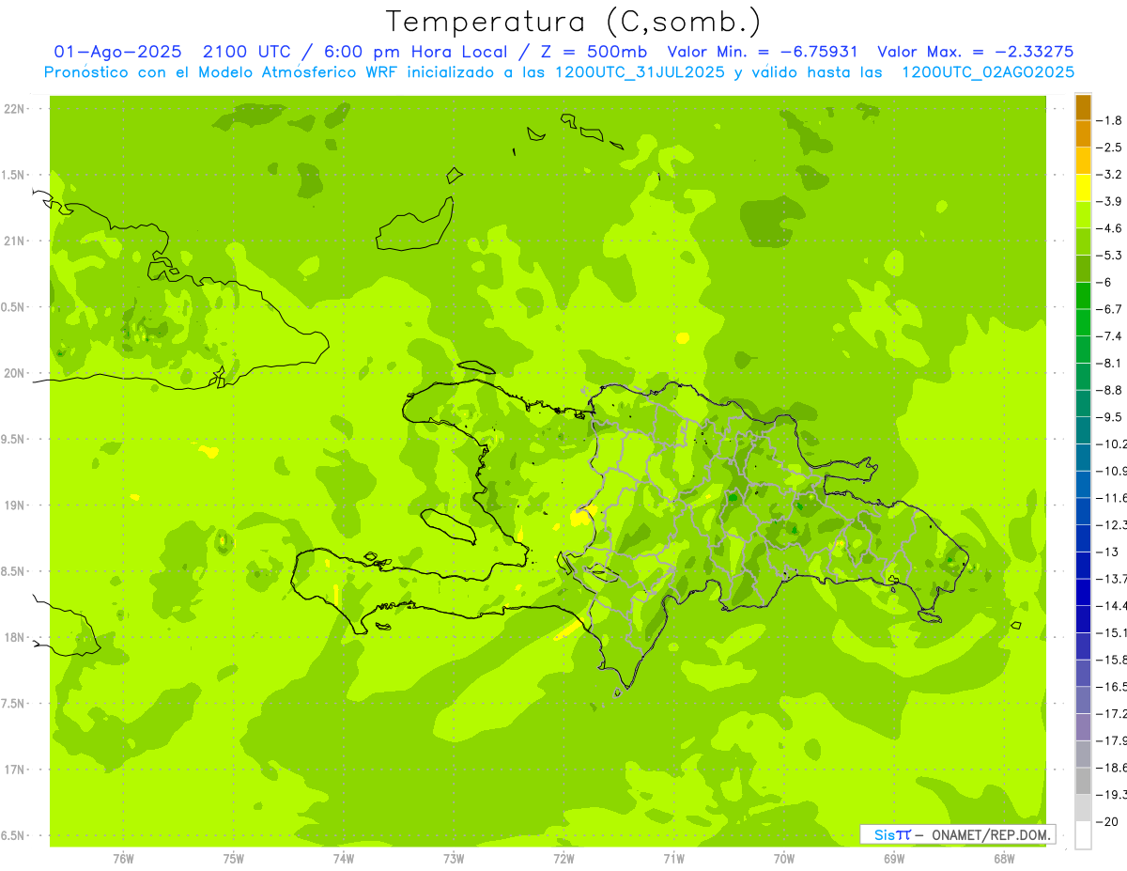Viewport: 1127px width, 871px height.
Task: Click the "69W" longitude axis label
Action: point(894,858)
